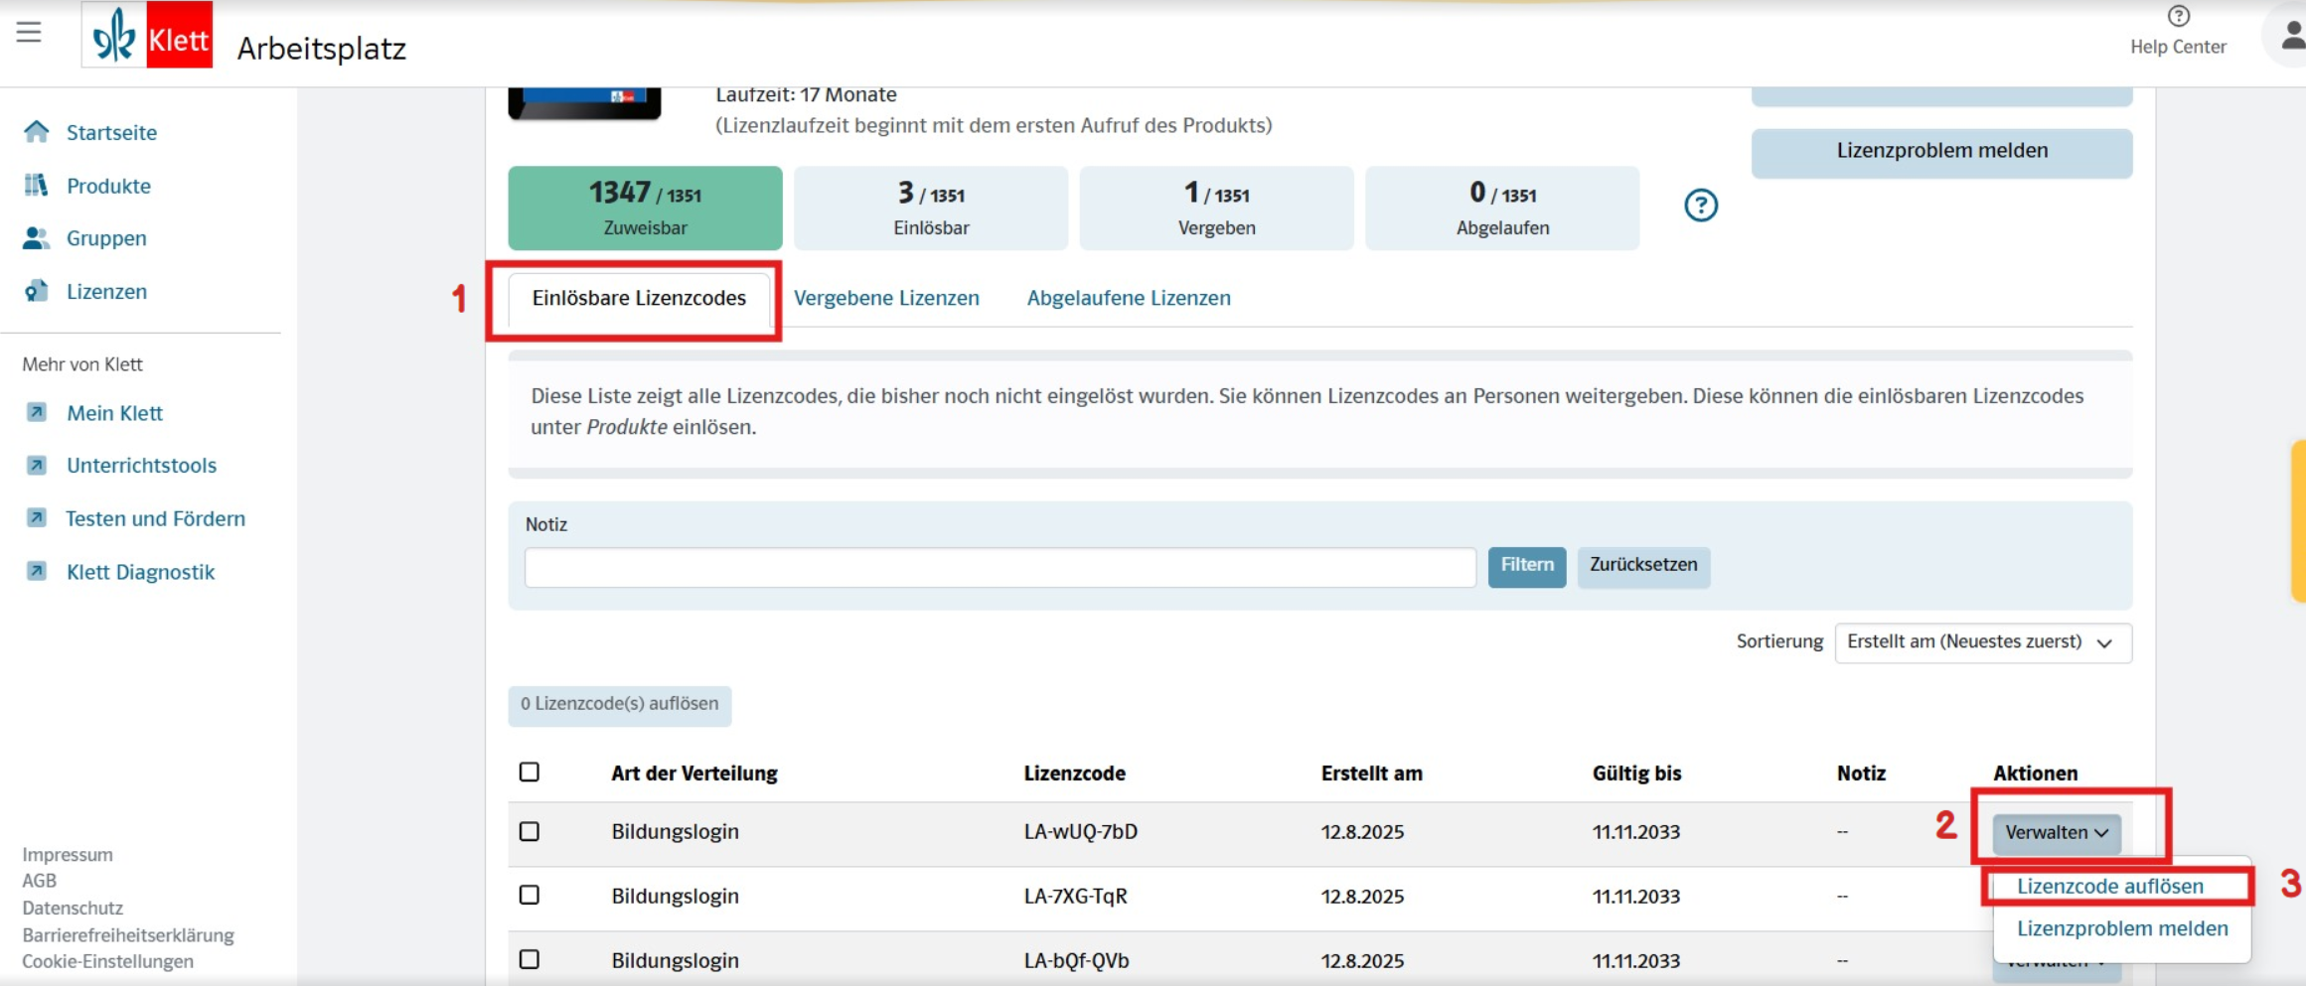Check the box for license LA-7XG-TqR

(x=530, y=896)
